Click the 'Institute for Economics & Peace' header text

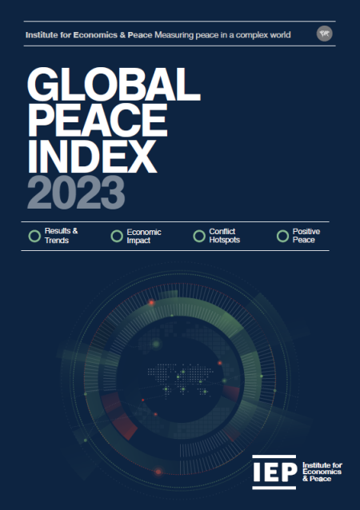tap(89, 35)
